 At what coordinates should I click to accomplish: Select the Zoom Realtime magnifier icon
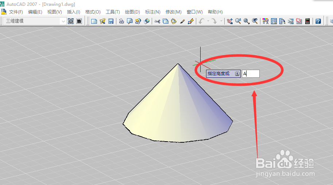point(238,21)
